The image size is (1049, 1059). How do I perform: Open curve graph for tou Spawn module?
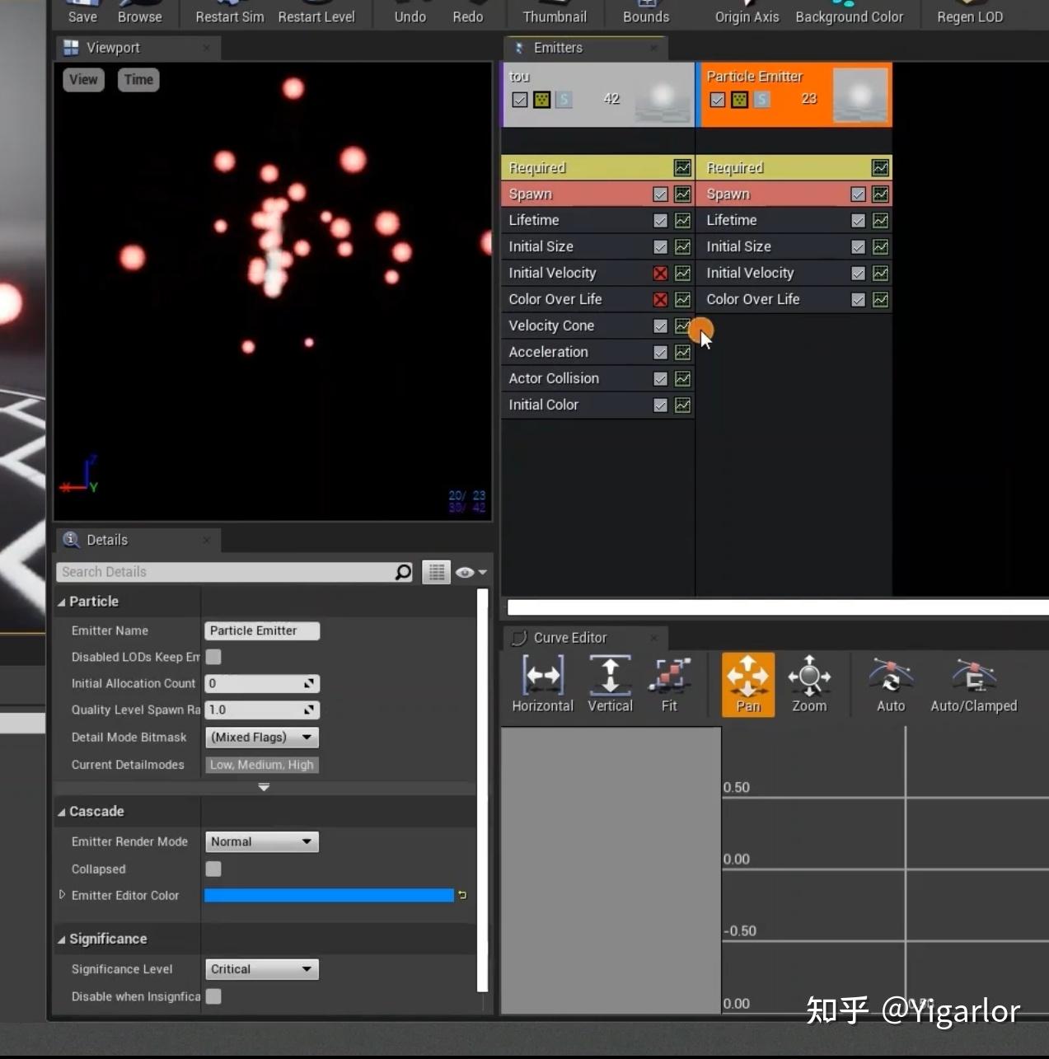pos(683,194)
